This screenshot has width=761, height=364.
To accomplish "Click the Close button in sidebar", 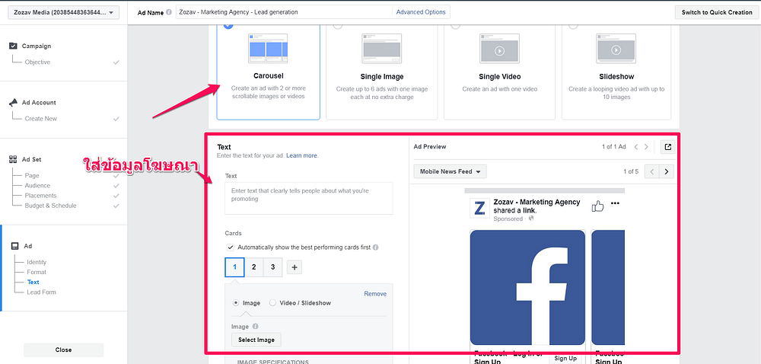I will pyautogui.click(x=64, y=350).
